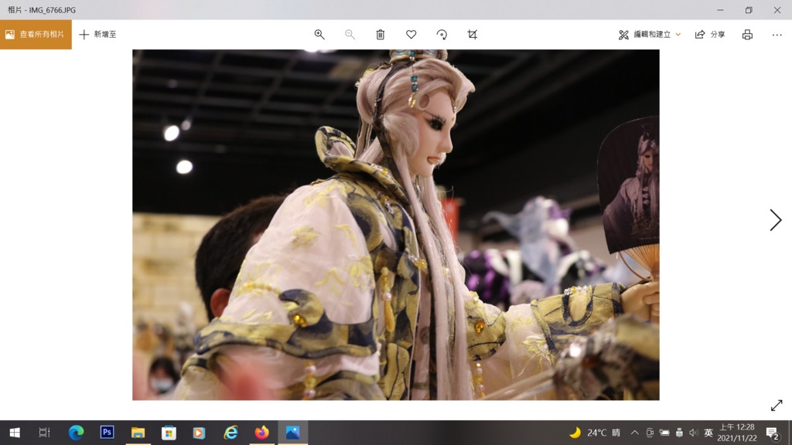Restore down the Photos window
This screenshot has height=445, width=792.
(749, 9)
